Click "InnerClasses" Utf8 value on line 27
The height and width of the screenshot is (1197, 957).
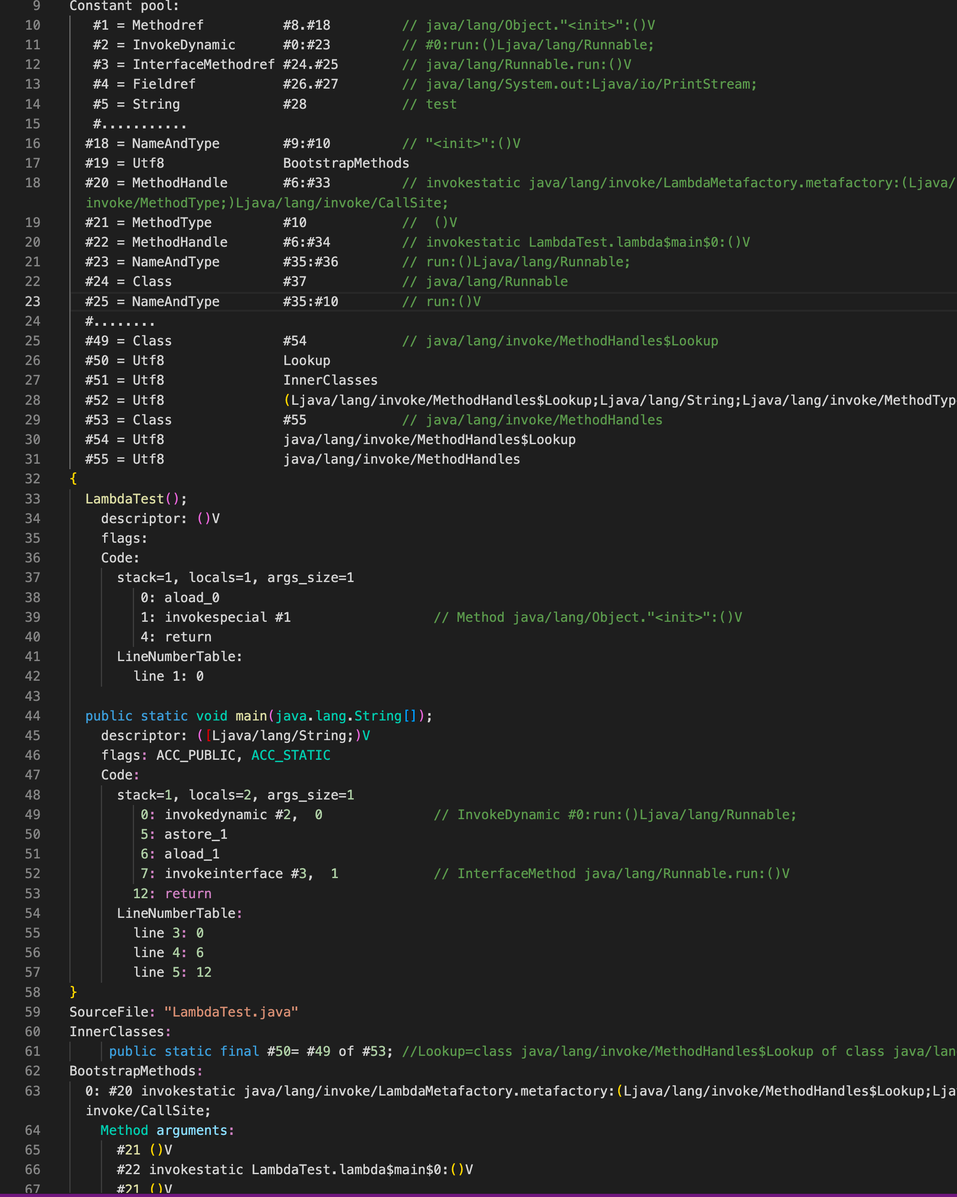[x=331, y=380]
